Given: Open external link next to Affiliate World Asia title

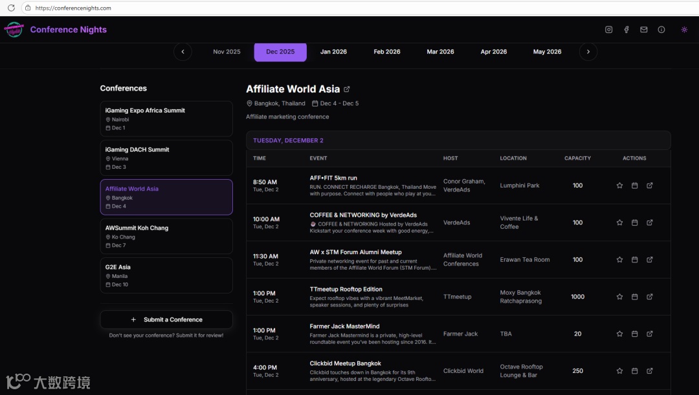Looking at the screenshot, I should [347, 89].
